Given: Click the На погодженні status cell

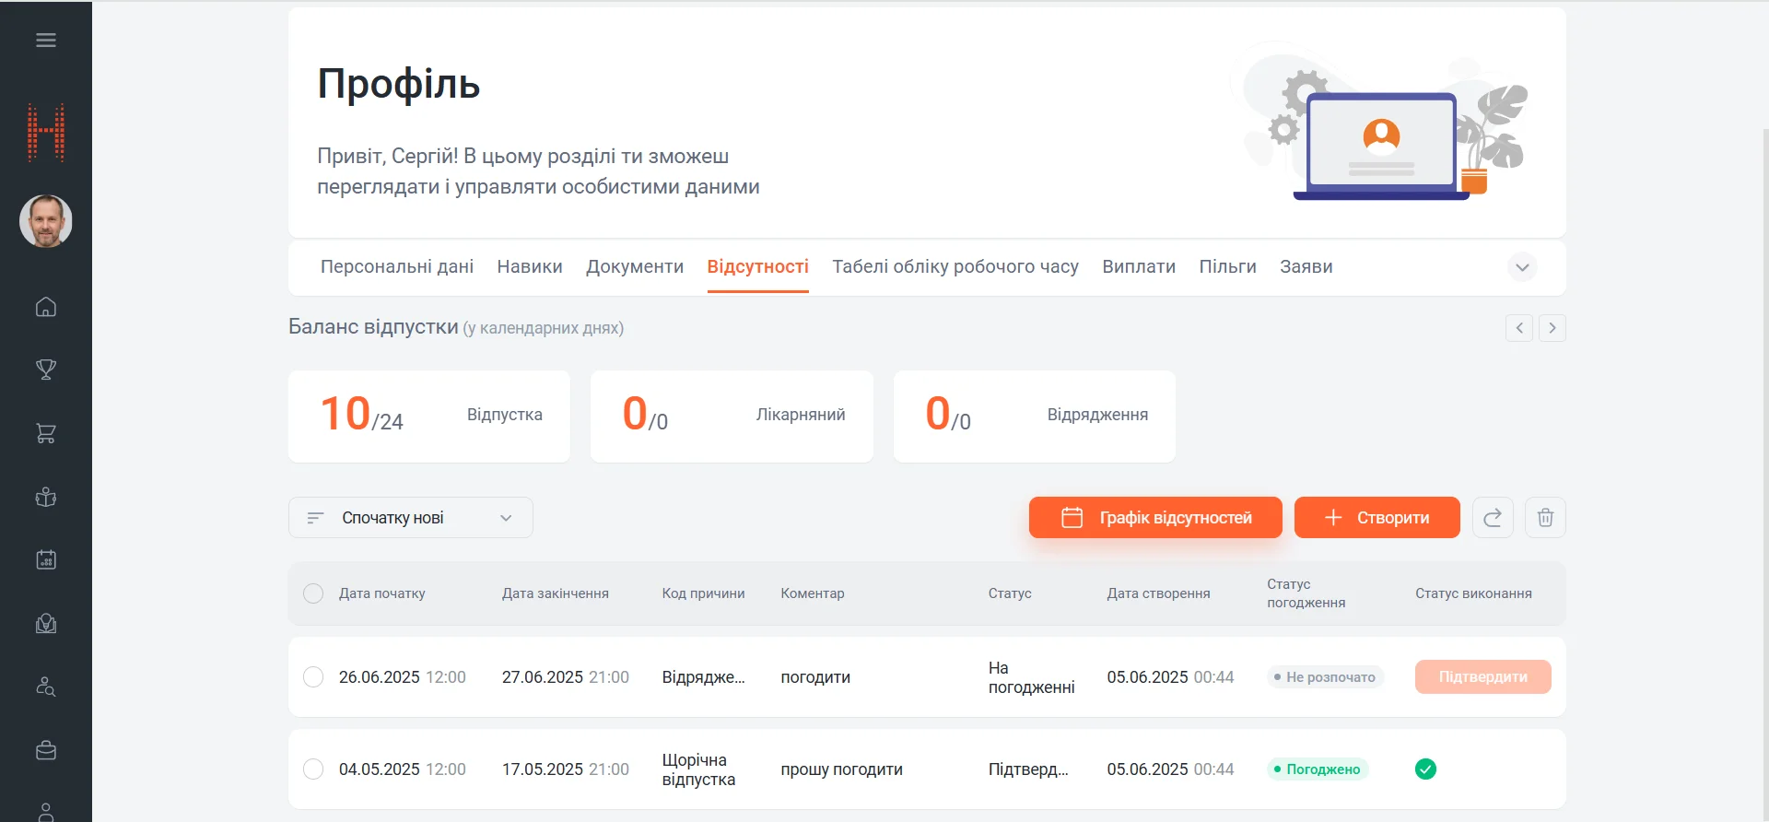Looking at the screenshot, I should pos(1032,677).
